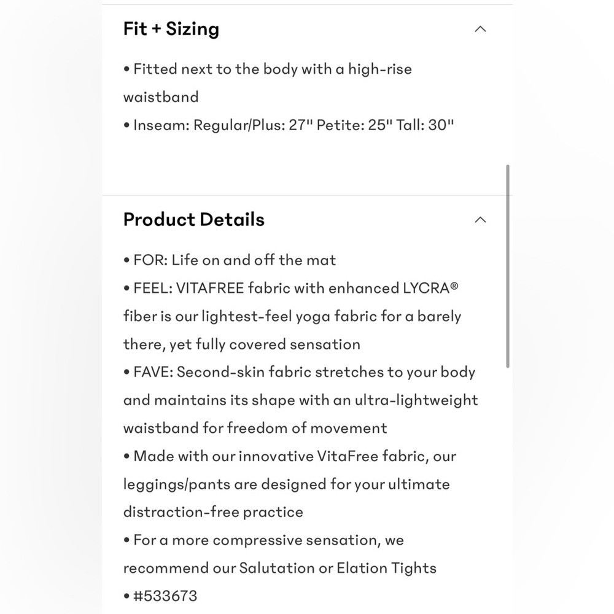This screenshot has width=614, height=614.
Task: Click the LYCRA registered trademark text
Action: click(x=430, y=288)
